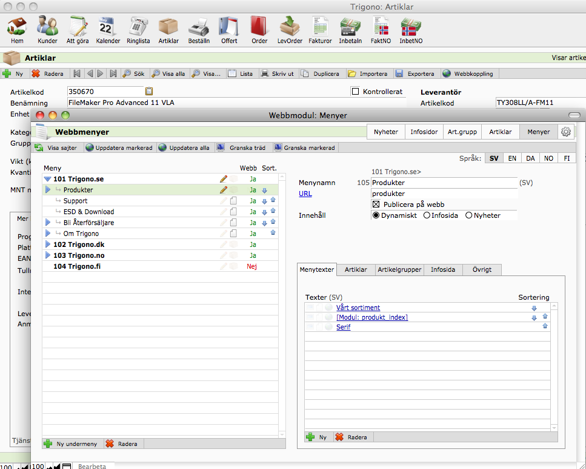Switch language to DA
Screen dimensions: 586x469
(530, 158)
